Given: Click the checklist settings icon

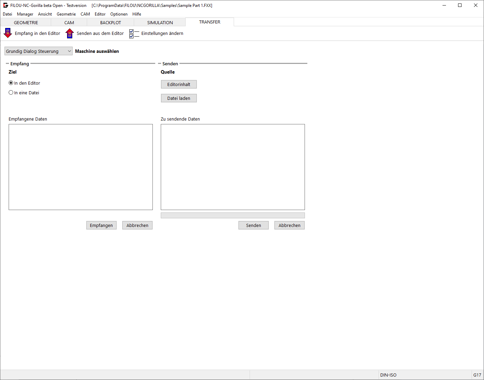Looking at the screenshot, I should click(134, 34).
